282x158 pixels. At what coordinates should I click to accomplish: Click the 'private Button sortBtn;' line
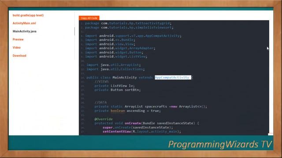118,90
